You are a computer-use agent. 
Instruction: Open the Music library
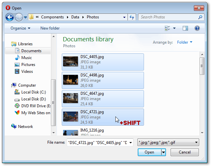27,58
